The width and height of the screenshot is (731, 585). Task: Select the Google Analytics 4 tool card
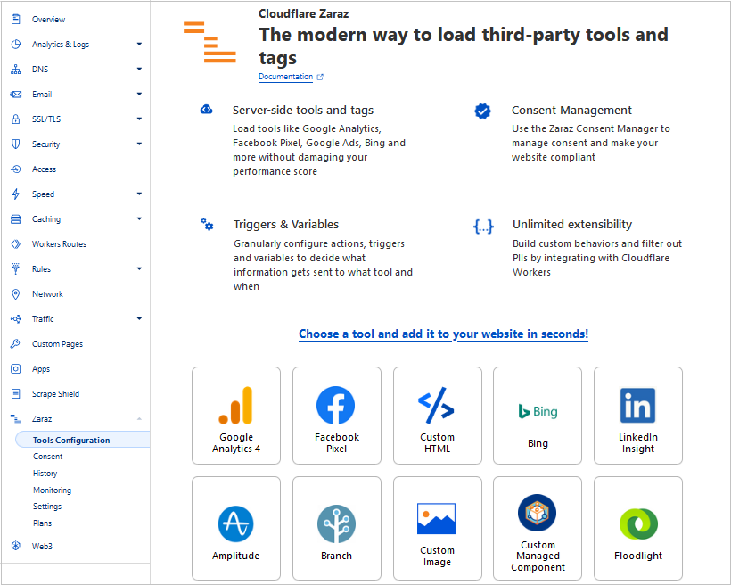(x=236, y=416)
